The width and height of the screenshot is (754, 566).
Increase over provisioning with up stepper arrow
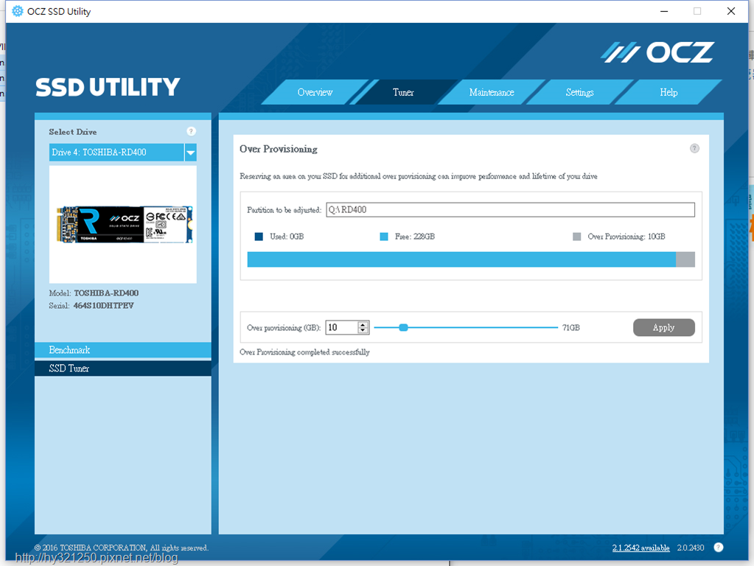pyautogui.click(x=363, y=324)
